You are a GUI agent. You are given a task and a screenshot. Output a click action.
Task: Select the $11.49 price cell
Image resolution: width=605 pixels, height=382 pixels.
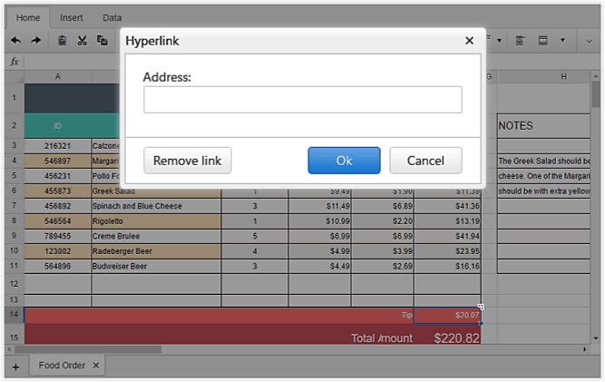[320, 206]
